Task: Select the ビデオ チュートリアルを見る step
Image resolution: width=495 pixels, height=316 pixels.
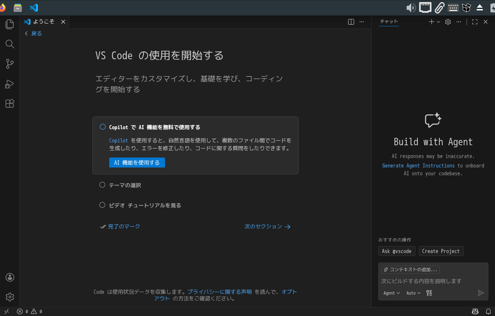Action: (144, 205)
